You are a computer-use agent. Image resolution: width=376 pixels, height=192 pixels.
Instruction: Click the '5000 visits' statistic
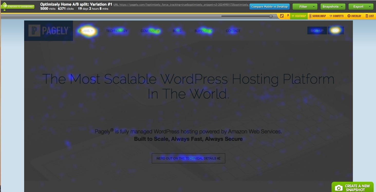click(48, 9)
